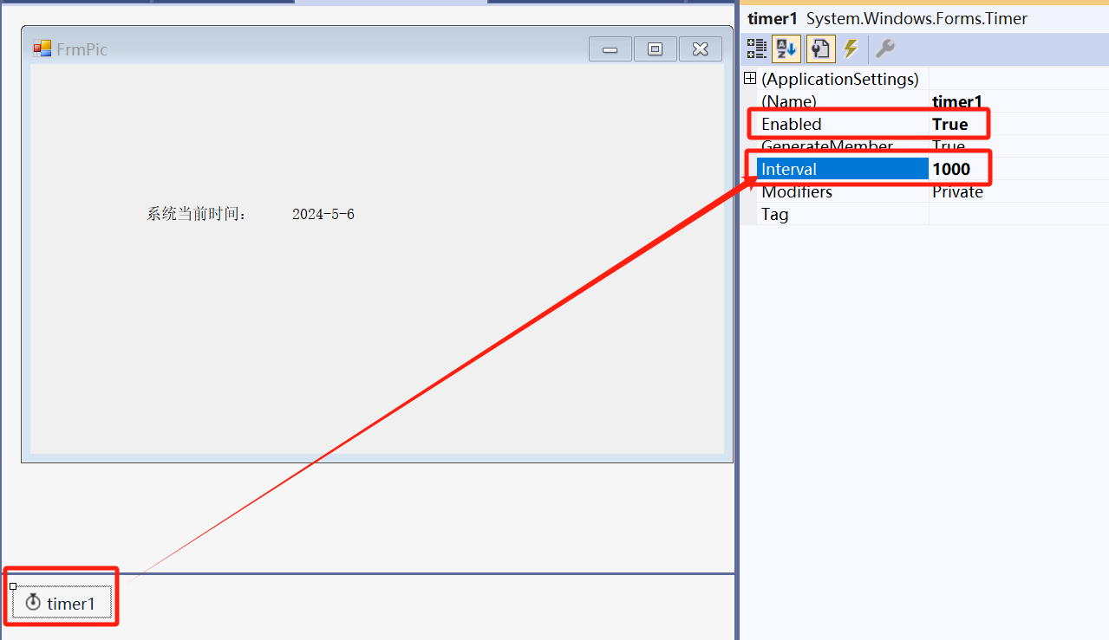The width and height of the screenshot is (1109, 640).
Task: Sort properties alphabetically
Action: pos(786,48)
